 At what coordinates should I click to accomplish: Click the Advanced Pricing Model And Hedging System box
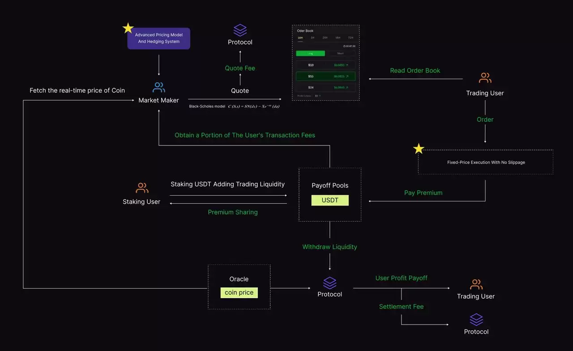coord(158,39)
